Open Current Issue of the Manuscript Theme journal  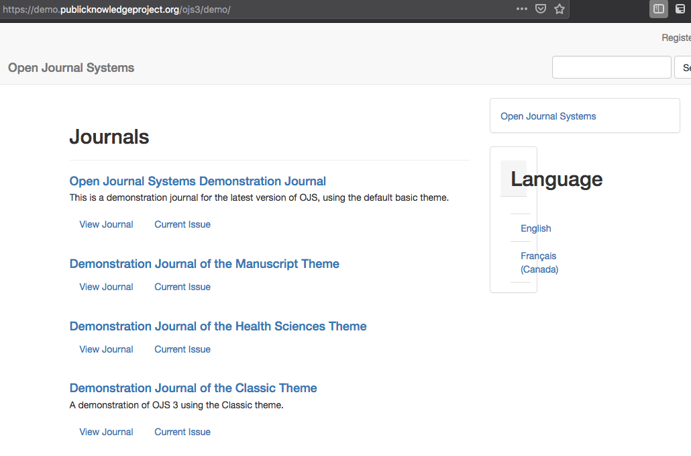(182, 286)
